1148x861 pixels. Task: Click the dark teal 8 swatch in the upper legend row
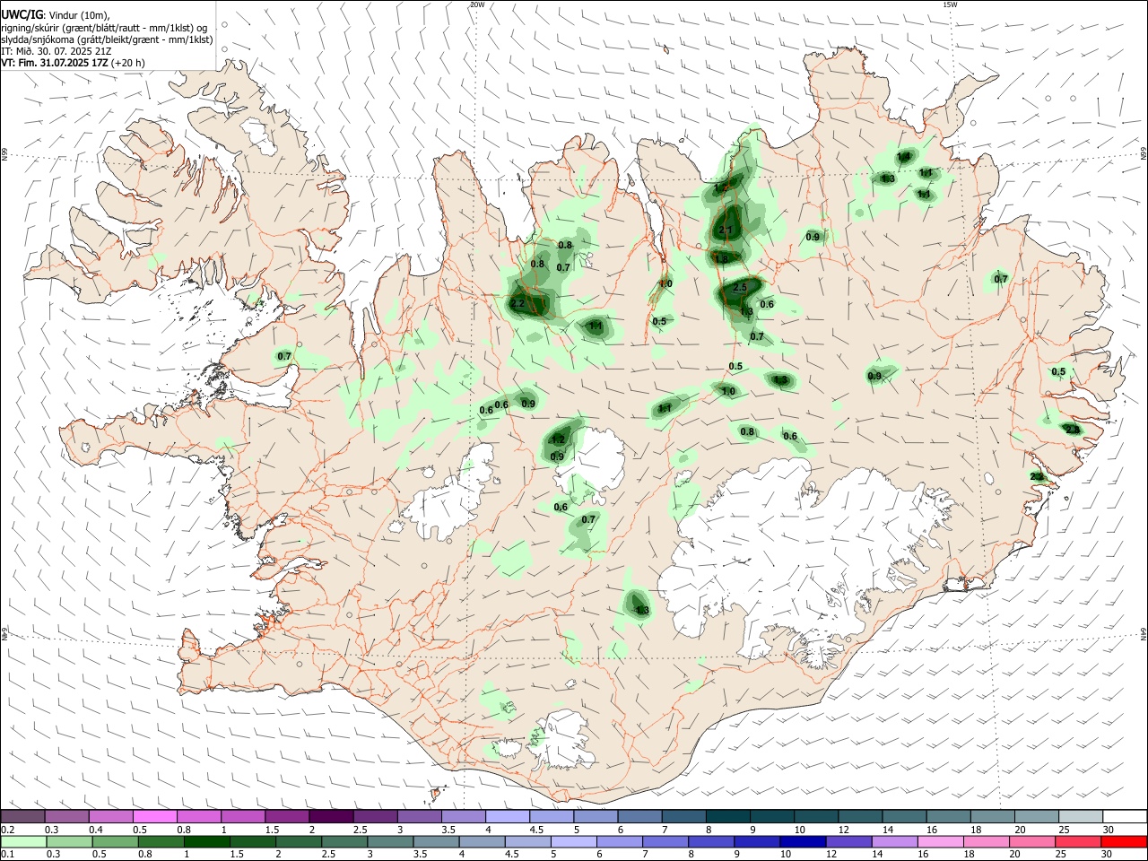(x=726, y=816)
